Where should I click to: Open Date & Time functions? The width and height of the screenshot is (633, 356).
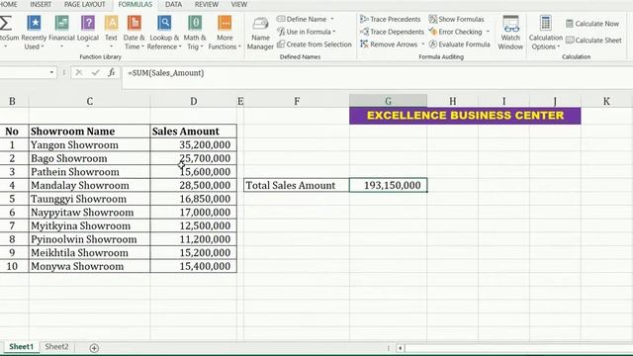click(x=134, y=33)
